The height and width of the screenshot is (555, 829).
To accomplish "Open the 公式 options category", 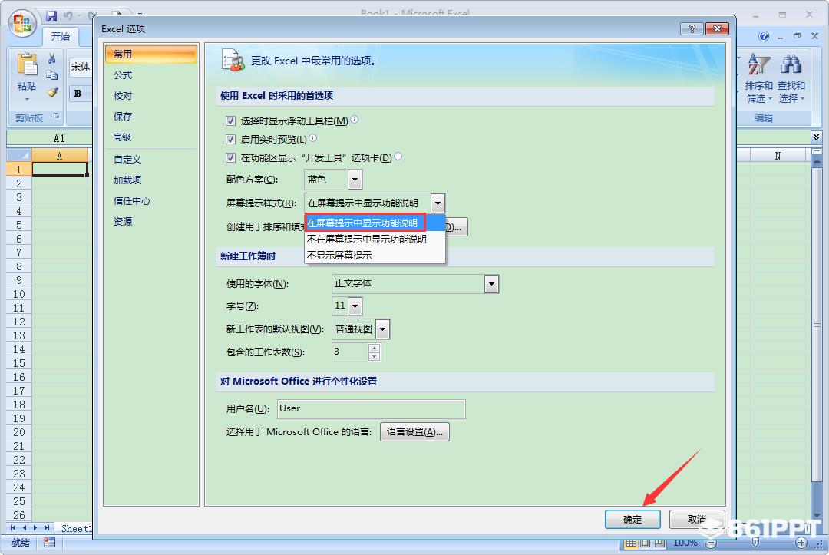I will (150, 75).
